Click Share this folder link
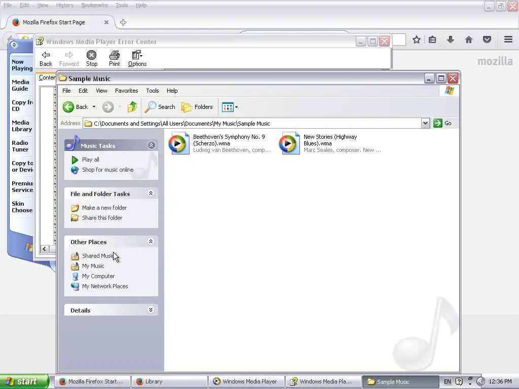This screenshot has width=519, height=389. point(102,218)
